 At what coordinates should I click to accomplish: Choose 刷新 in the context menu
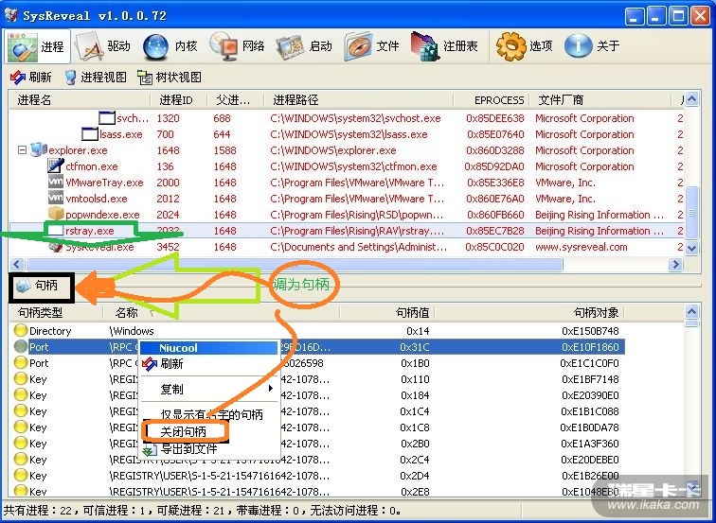[x=209, y=363]
